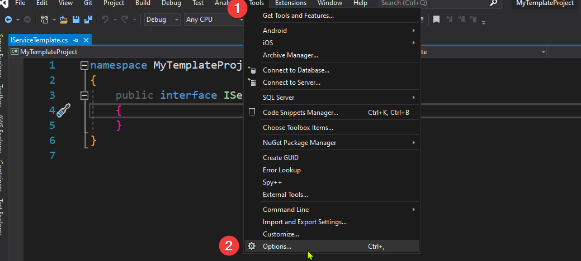
Task: Click the Connect to Server icon
Action: [252, 83]
